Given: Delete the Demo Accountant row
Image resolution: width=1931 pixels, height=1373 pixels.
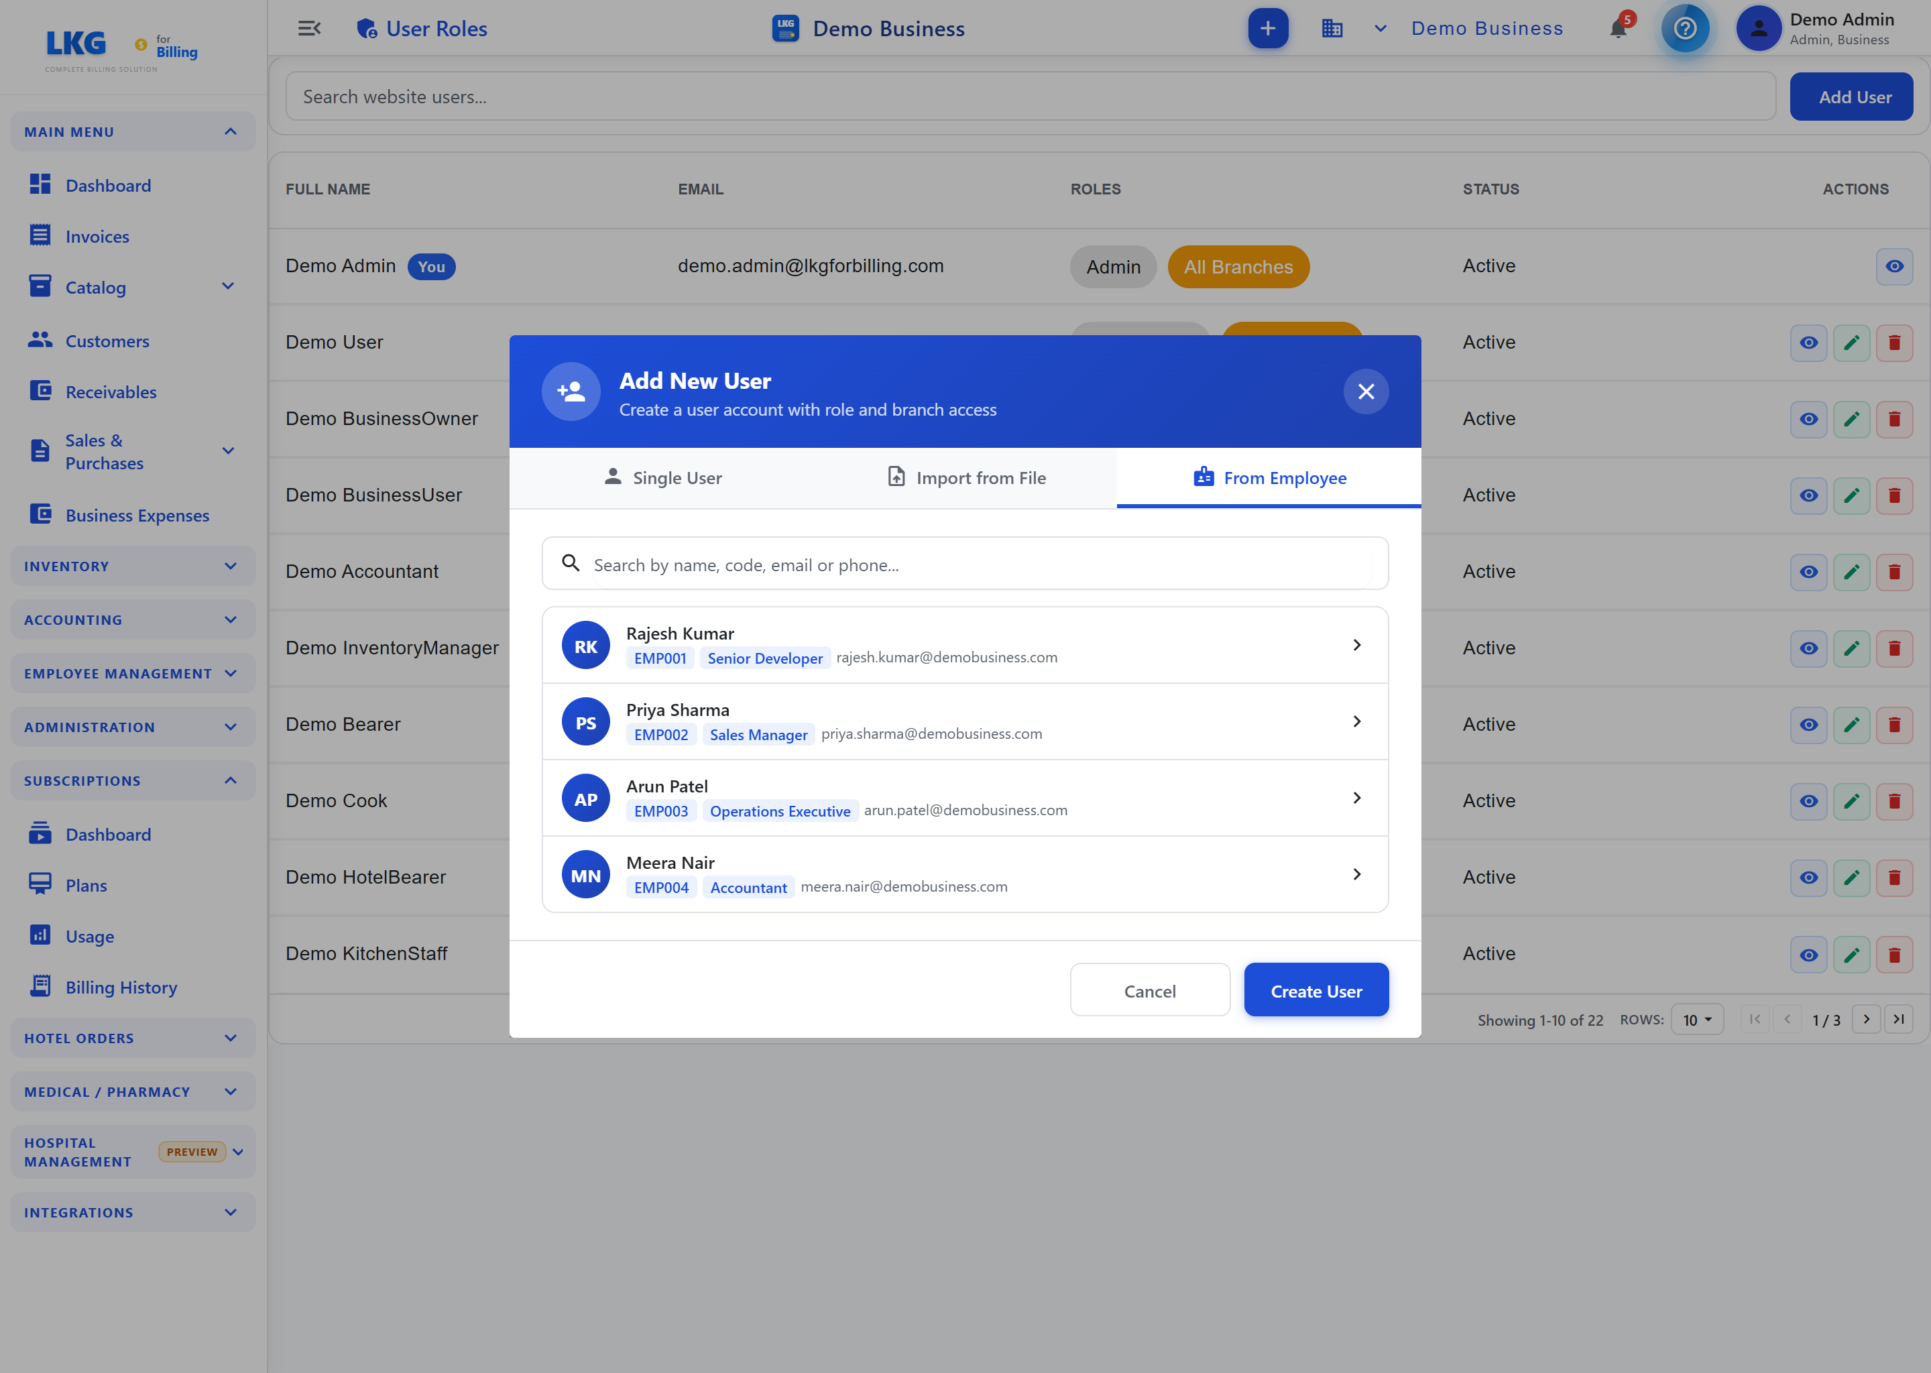Looking at the screenshot, I should [1895, 573].
